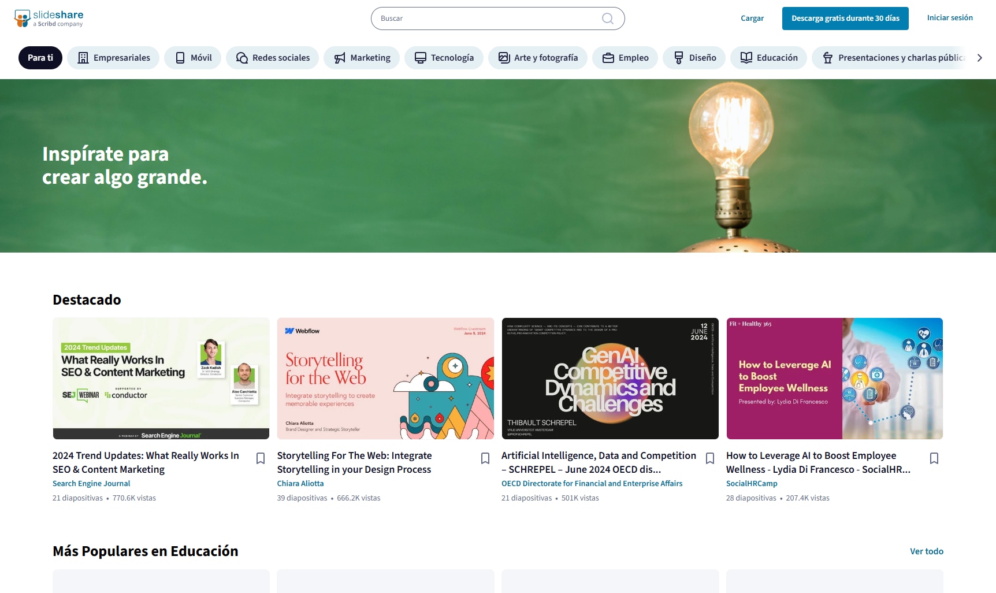Select the Arte y fotografía category chip

538,58
